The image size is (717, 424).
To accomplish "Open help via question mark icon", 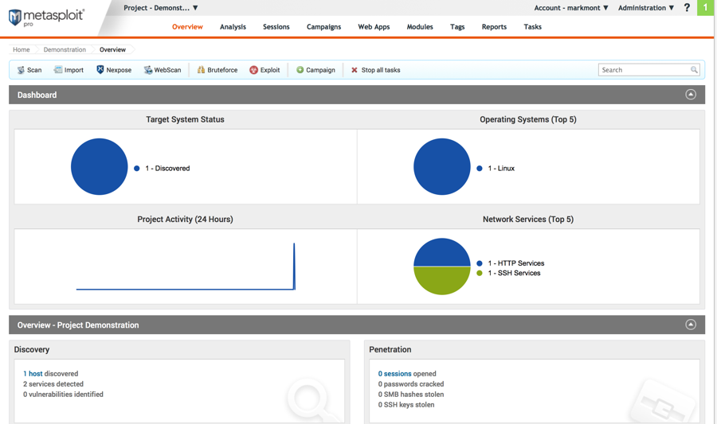I will 687,8.
